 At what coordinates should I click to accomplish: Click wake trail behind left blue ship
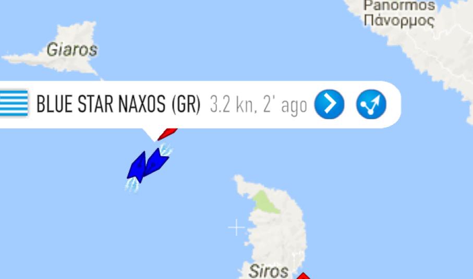(132, 184)
